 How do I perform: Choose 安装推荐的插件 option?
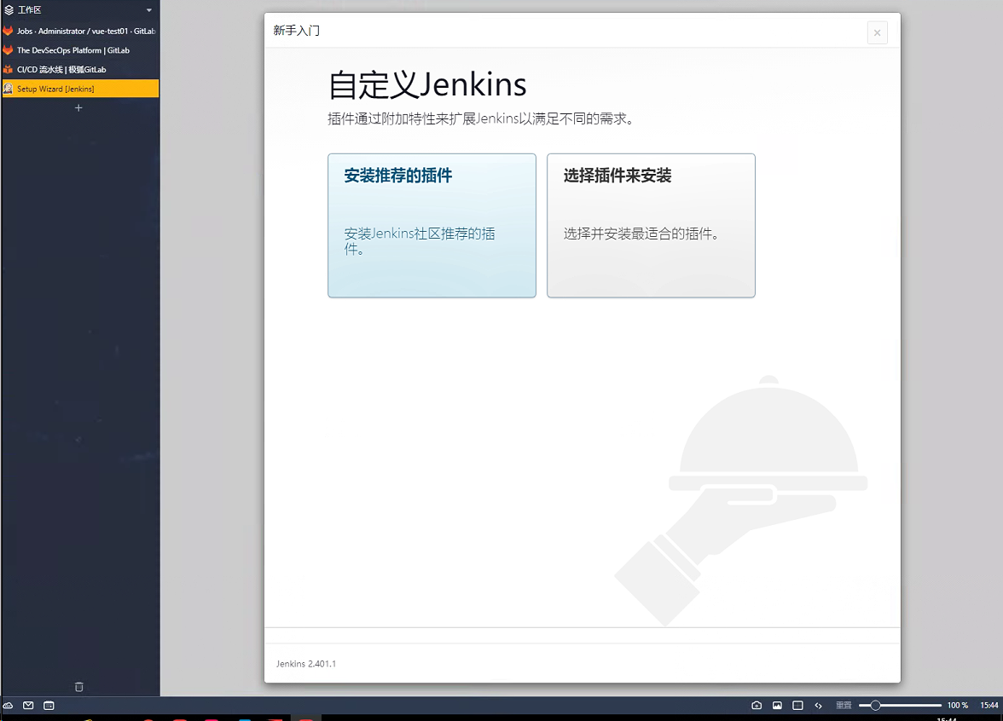tap(432, 225)
